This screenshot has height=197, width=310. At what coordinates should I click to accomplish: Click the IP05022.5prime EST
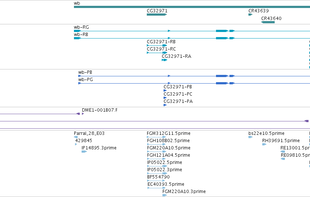click(x=157, y=166)
